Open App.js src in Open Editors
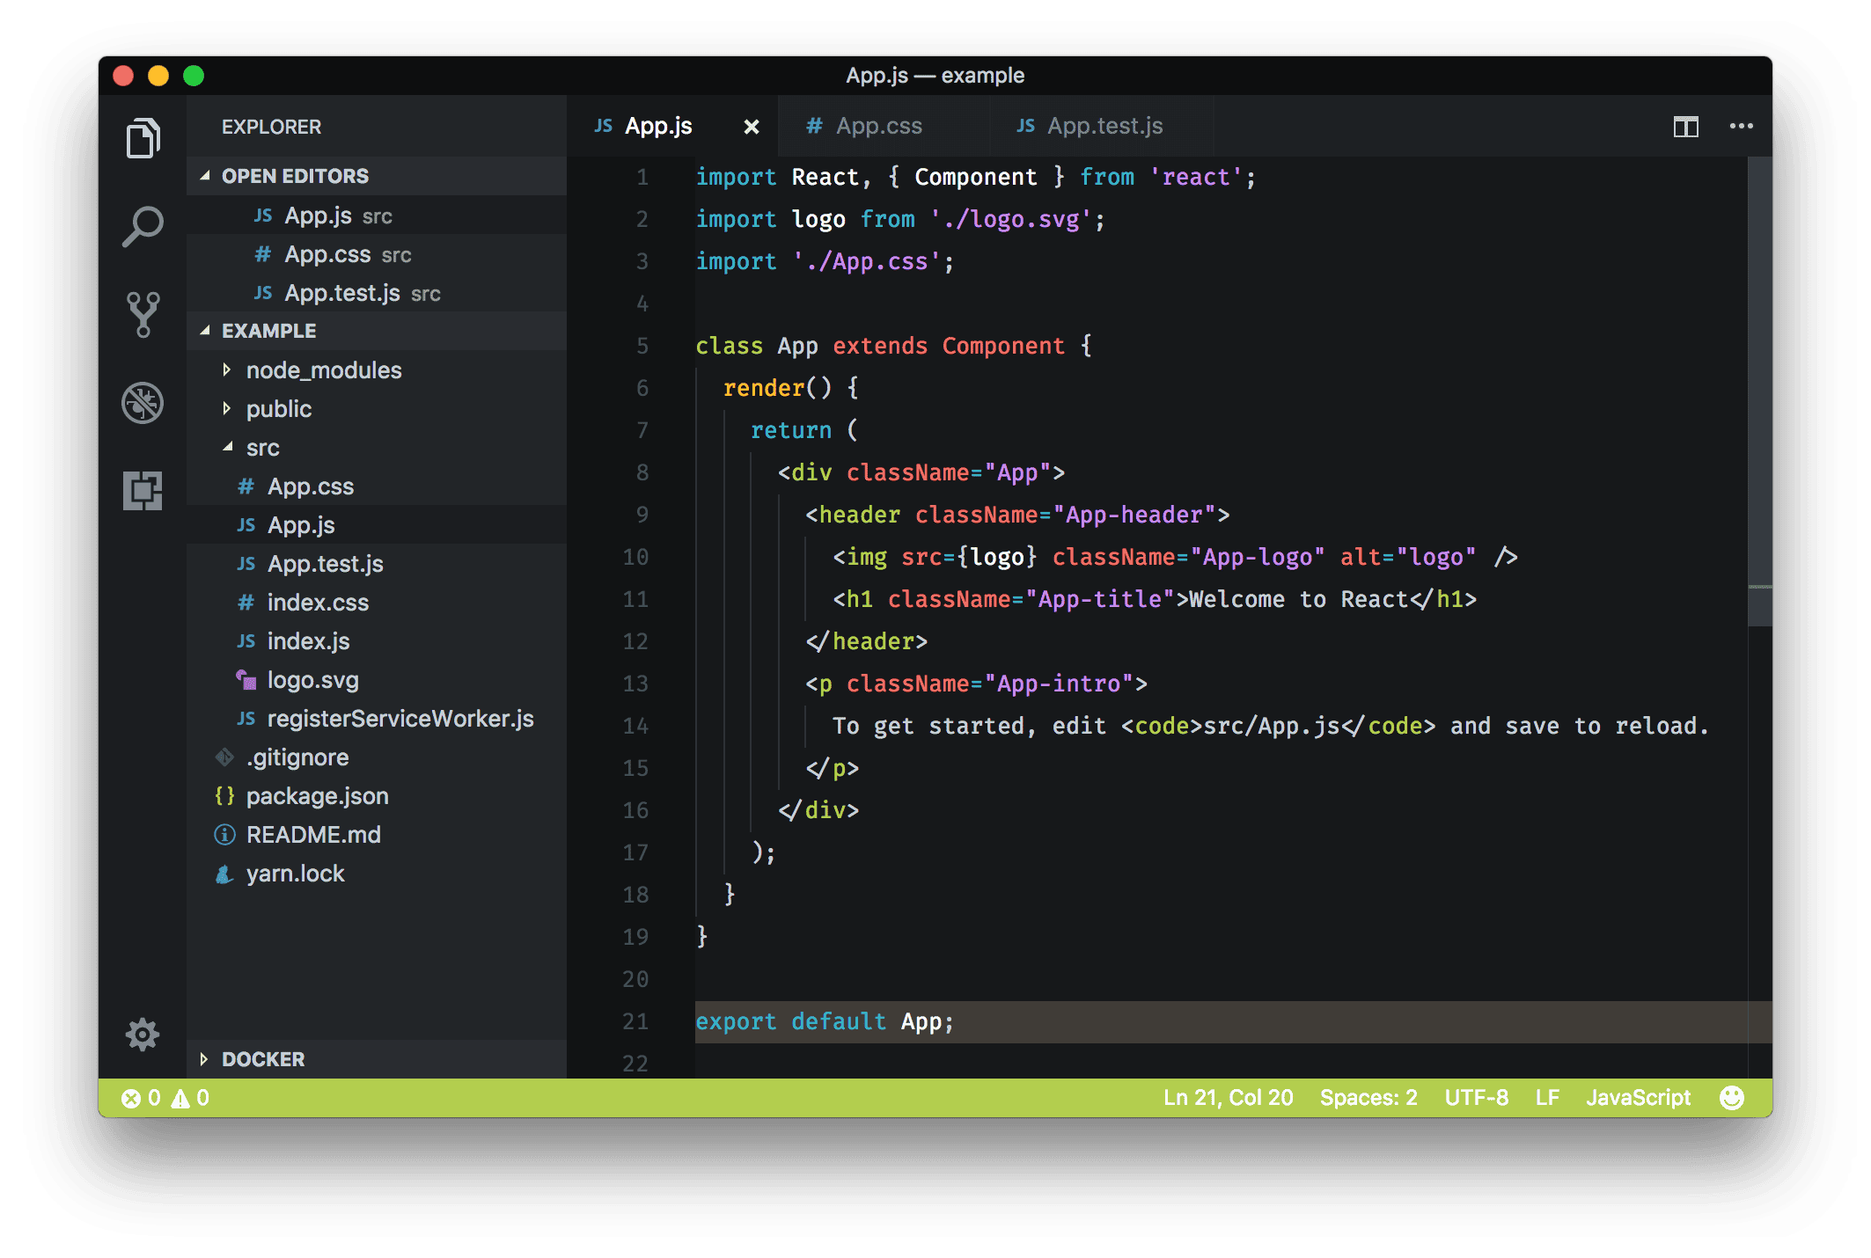The height and width of the screenshot is (1258, 1871). click(377, 216)
